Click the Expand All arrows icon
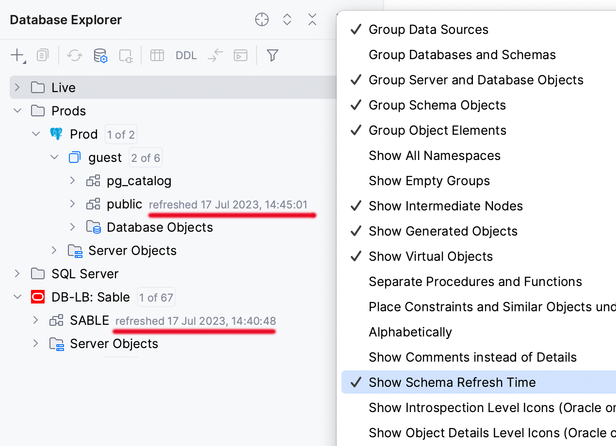 [287, 20]
